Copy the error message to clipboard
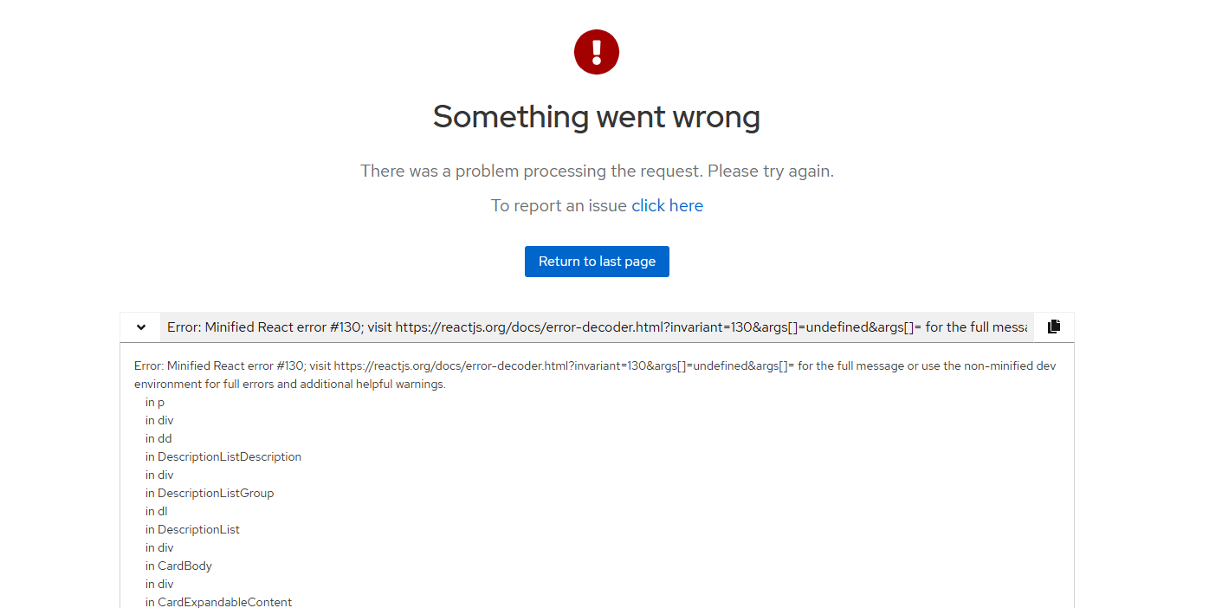Image resolution: width=1209 pixels, height=608 pixels. point(1054,327)
